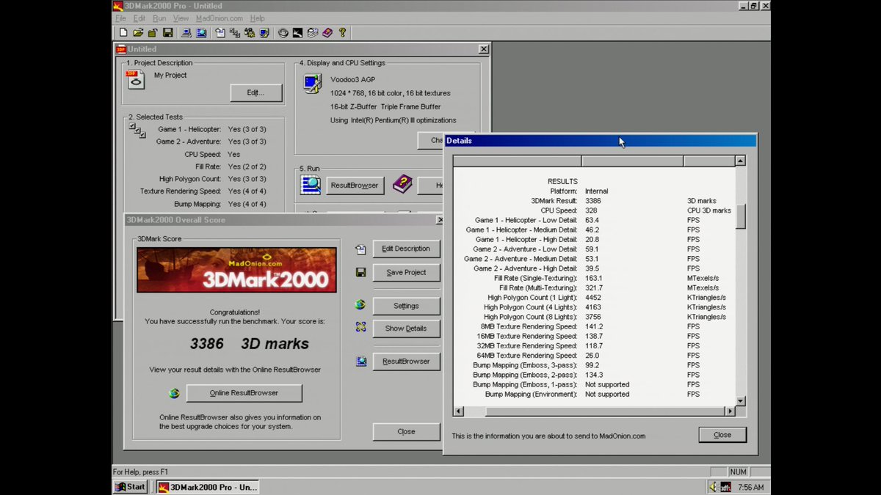Click the MadOnion 3DMark2000 banner image
This screenshot has width=881, height=495.
pos(236,270)
